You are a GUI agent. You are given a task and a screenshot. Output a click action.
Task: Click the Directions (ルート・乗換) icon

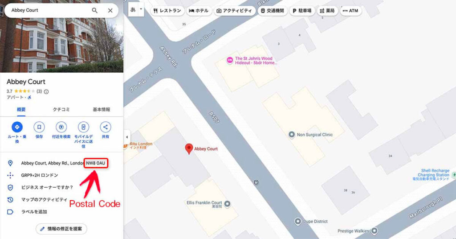click(17, 127)
